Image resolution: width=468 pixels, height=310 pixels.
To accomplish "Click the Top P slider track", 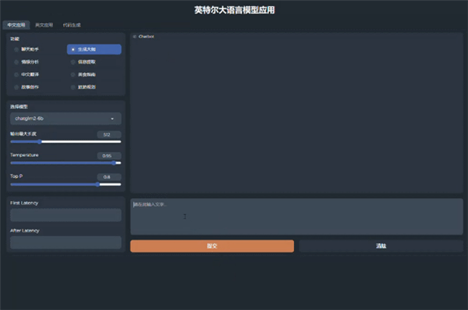I will point(66,185).
